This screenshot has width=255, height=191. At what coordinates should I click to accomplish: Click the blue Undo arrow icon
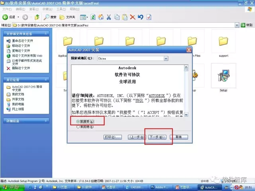tap(141, 17)
